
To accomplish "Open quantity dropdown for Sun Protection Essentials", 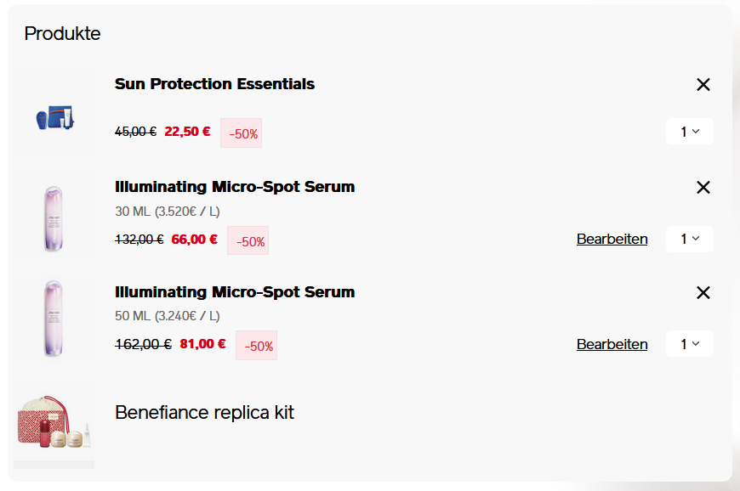I will 689,132.
